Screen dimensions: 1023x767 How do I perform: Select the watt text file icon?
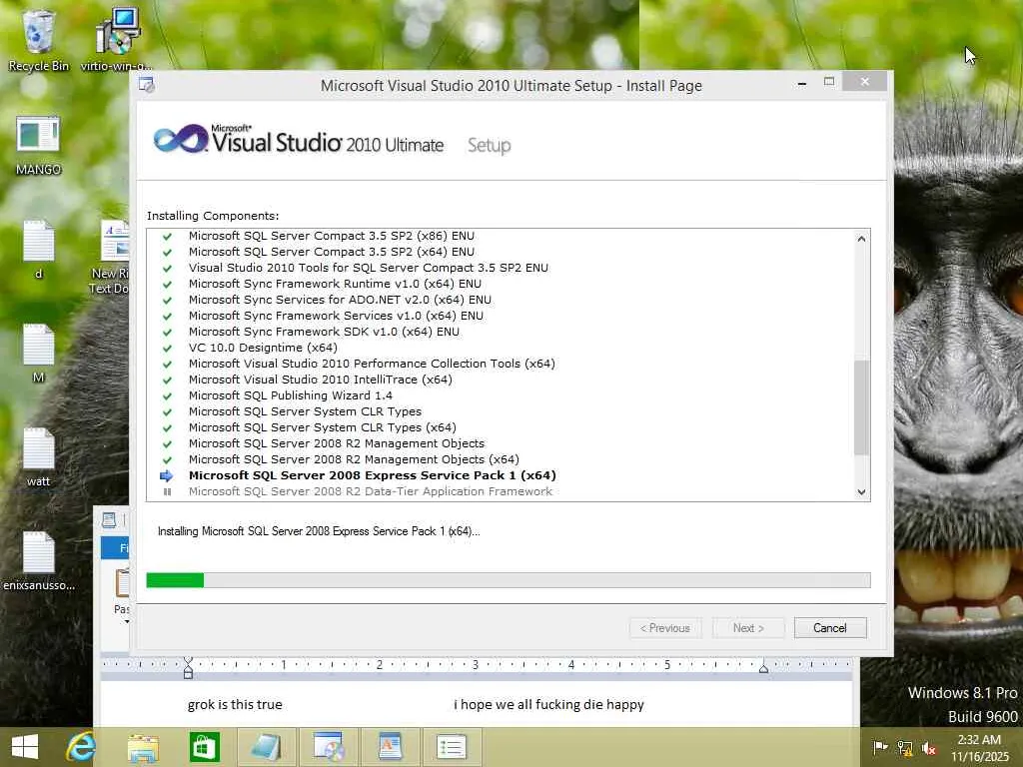[x=38, y=457]
